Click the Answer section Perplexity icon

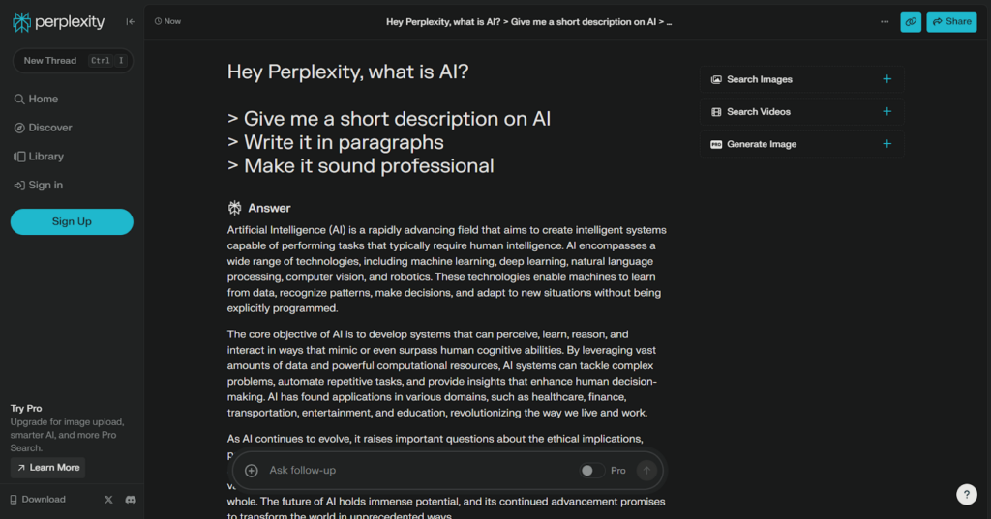[x=234, y=208]
